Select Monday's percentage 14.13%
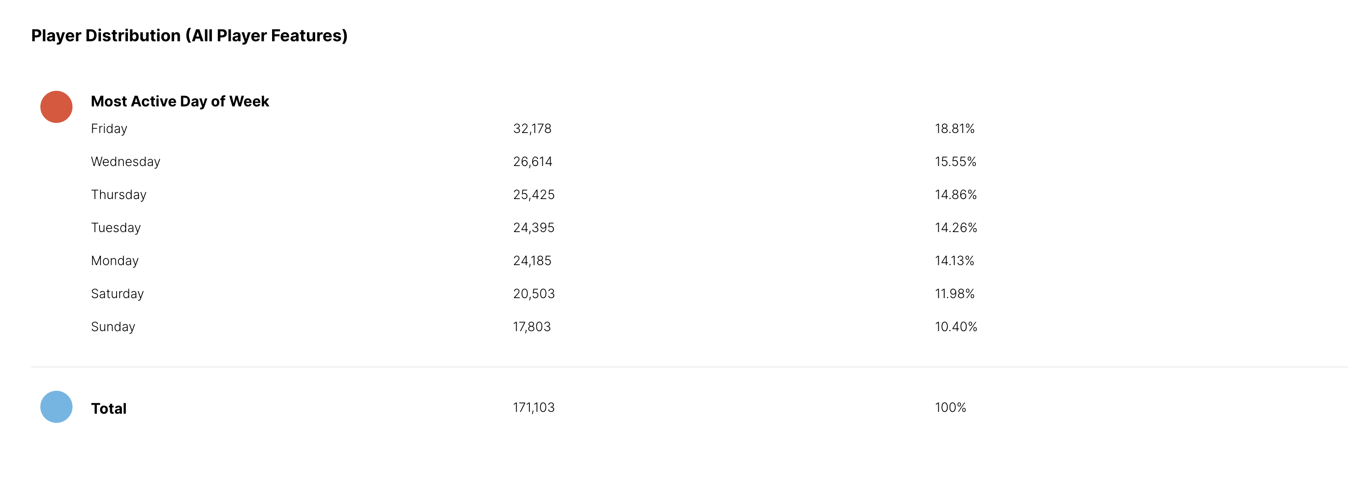The width and height of the screenshot is (1369, 477). 954,260
